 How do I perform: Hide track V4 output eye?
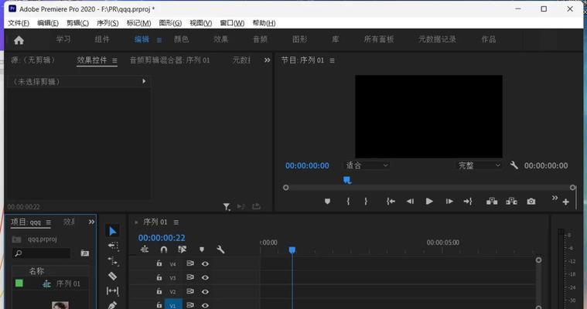[205, 263]
